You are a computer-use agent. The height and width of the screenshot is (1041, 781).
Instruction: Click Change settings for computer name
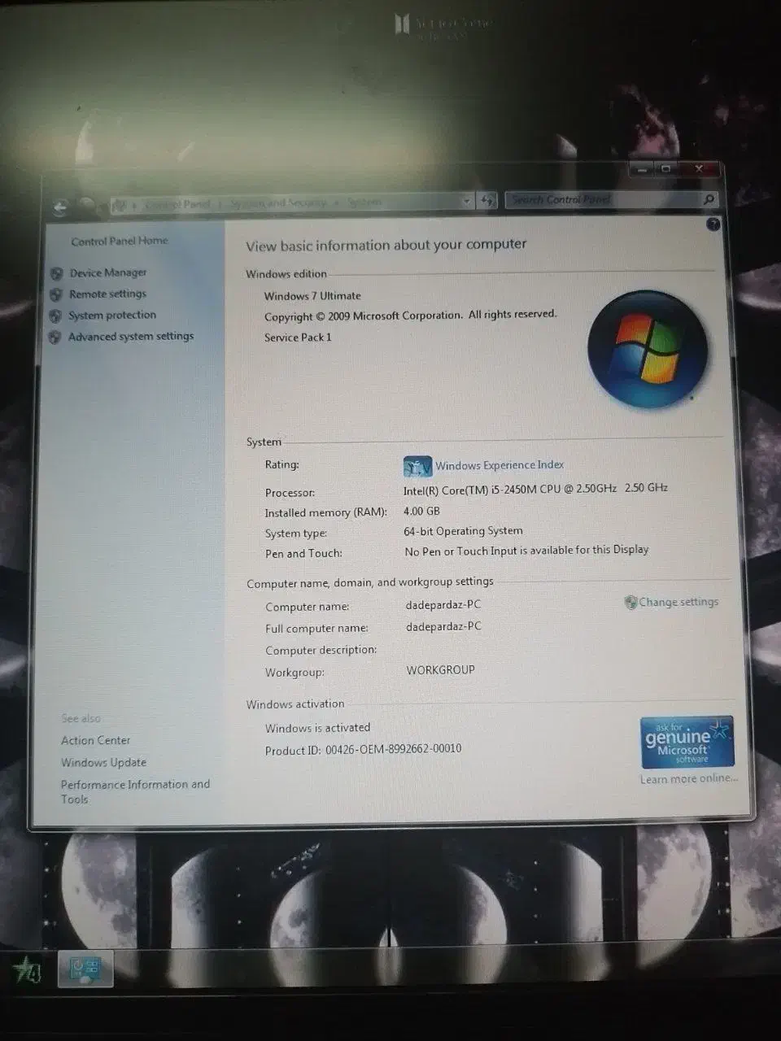[678, 602]
